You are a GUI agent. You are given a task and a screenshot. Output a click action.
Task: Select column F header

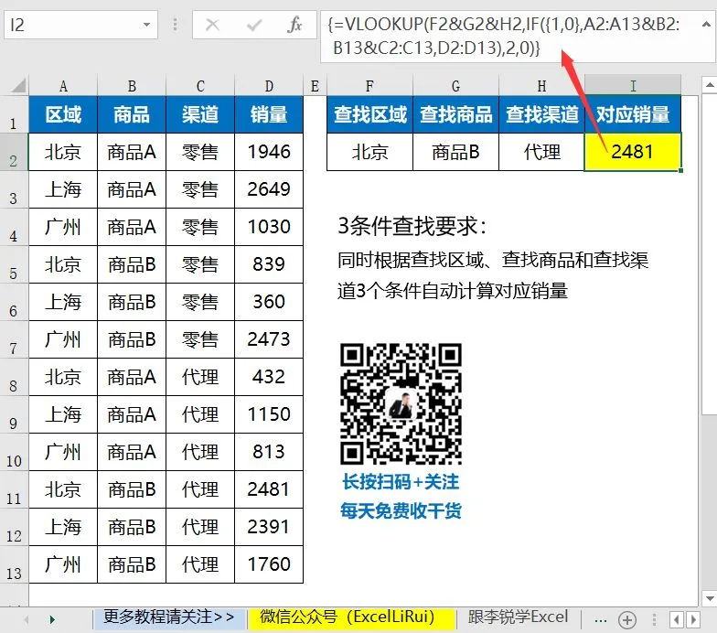[369, 86]
